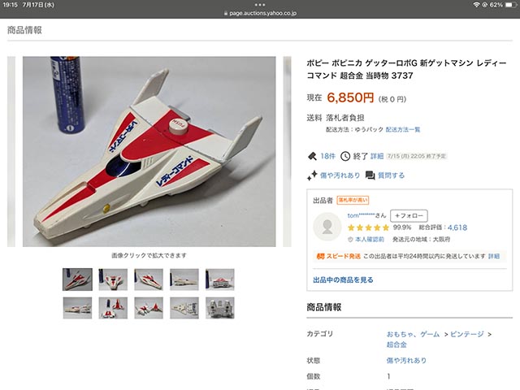This screenshot has width=520, height=390.
Task: Open 詳細 link next to 終了
Action: (x=377, y=156)
